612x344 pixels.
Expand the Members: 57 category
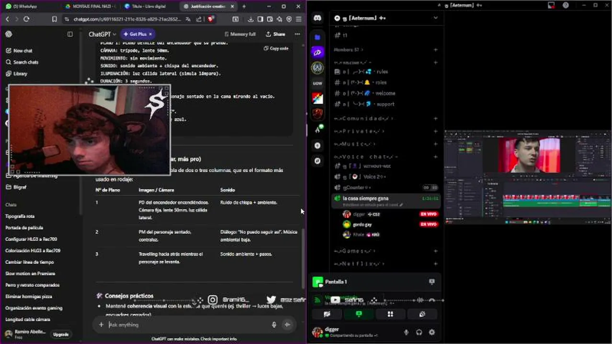coord(349,50)
